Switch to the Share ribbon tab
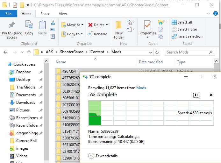The height and width of the screenshot is (163, 221). pos(45,14)
